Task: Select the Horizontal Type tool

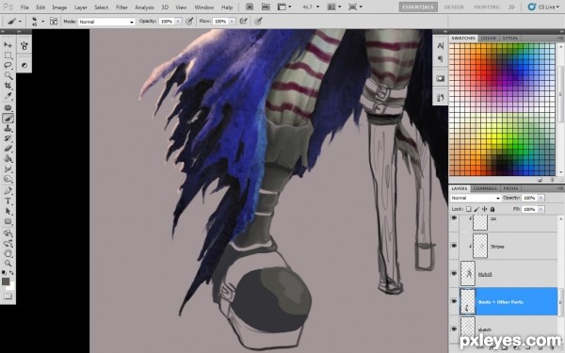Action: (x=8, y=201)
